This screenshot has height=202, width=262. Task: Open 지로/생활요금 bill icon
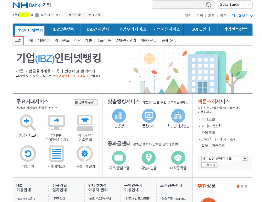click(x=119, y=158)
